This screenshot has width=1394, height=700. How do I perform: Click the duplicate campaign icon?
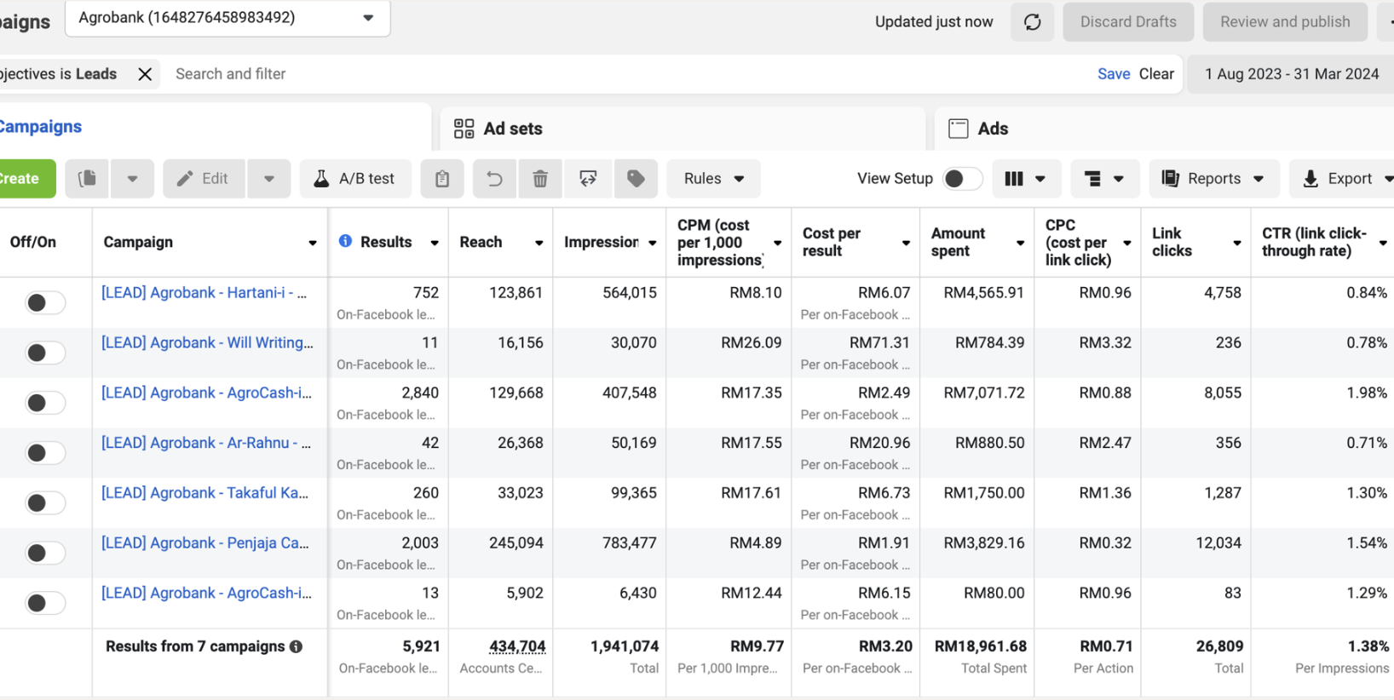[x=87, y=179]
